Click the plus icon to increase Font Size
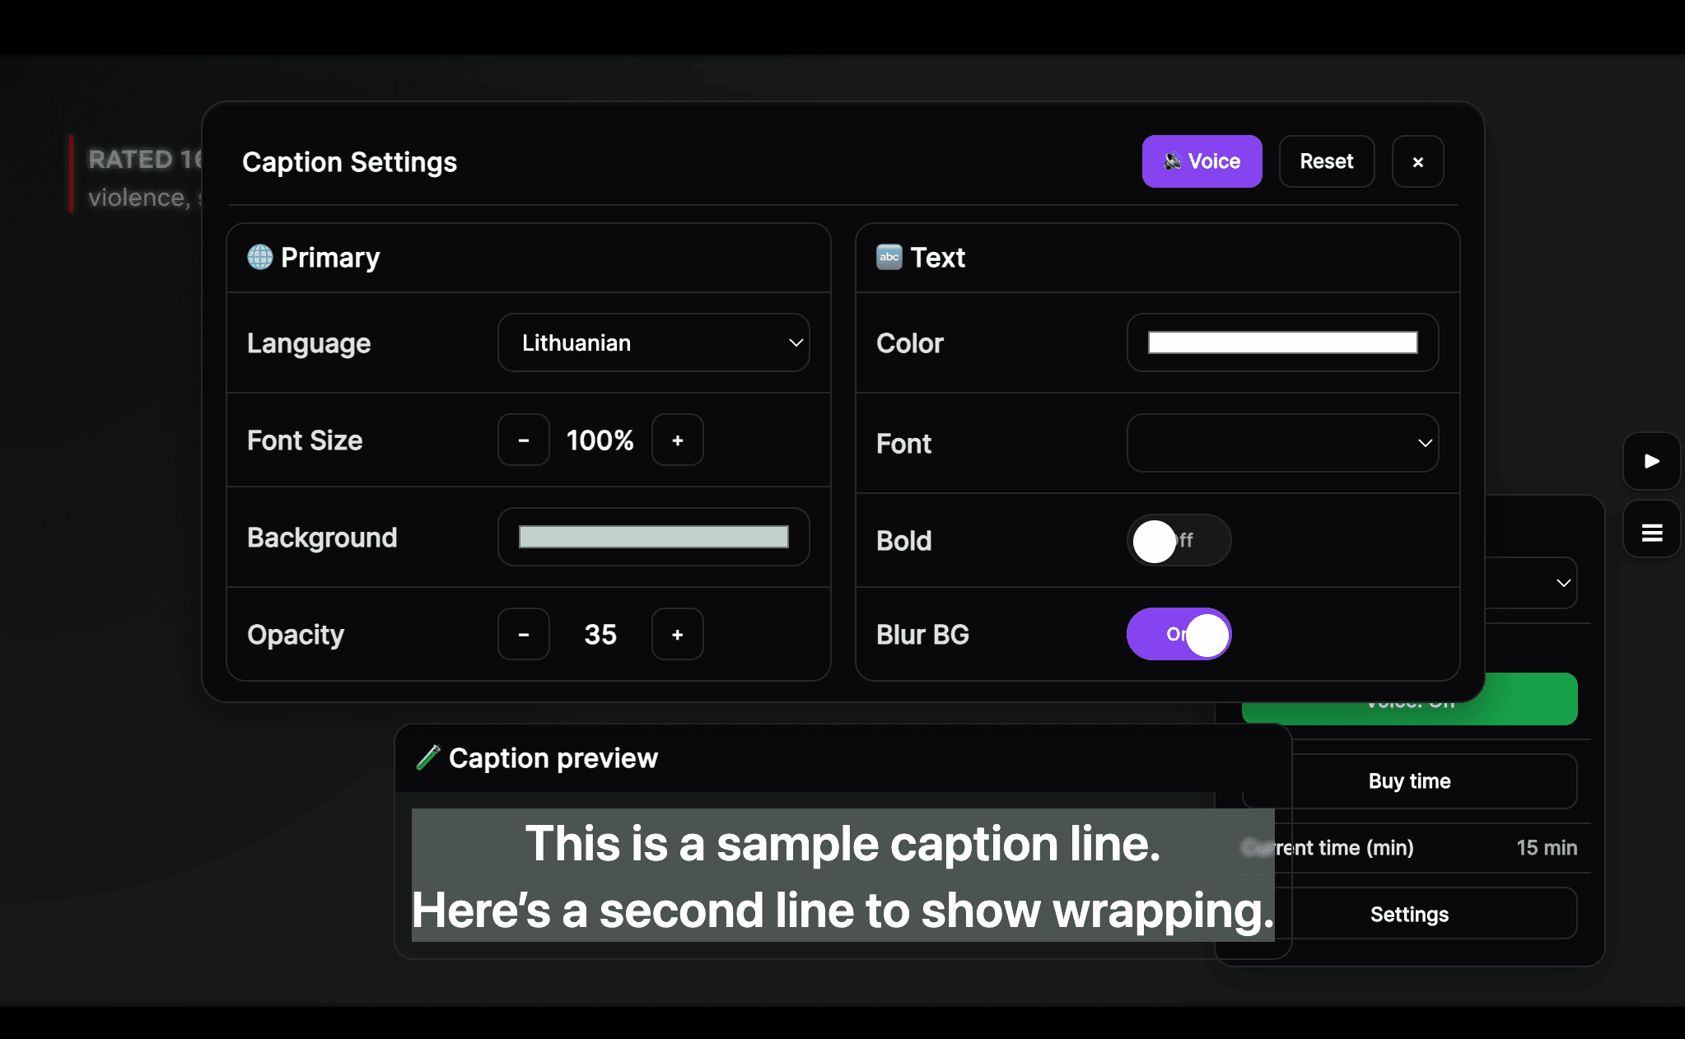Screen dimensions: 1685x1039 pyautogui.click(x=678, y=440)
